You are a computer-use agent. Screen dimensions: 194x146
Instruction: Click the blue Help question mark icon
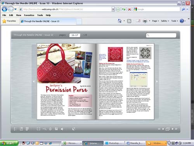182,21
